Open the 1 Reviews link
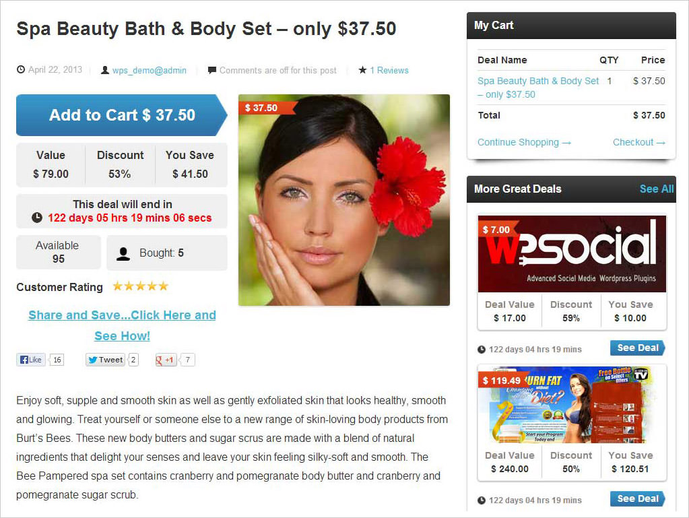This screenshot has width=689, height=518. 389,70
